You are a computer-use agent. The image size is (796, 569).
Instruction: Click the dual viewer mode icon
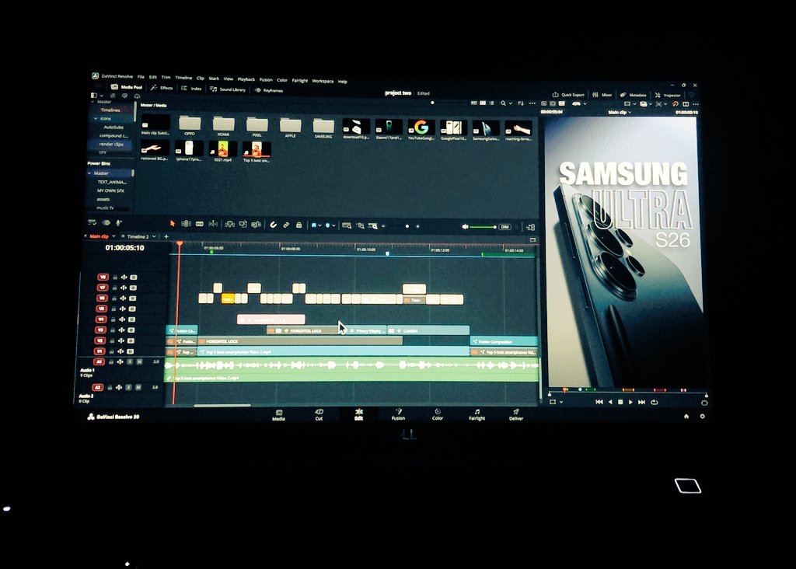point(686,104)
